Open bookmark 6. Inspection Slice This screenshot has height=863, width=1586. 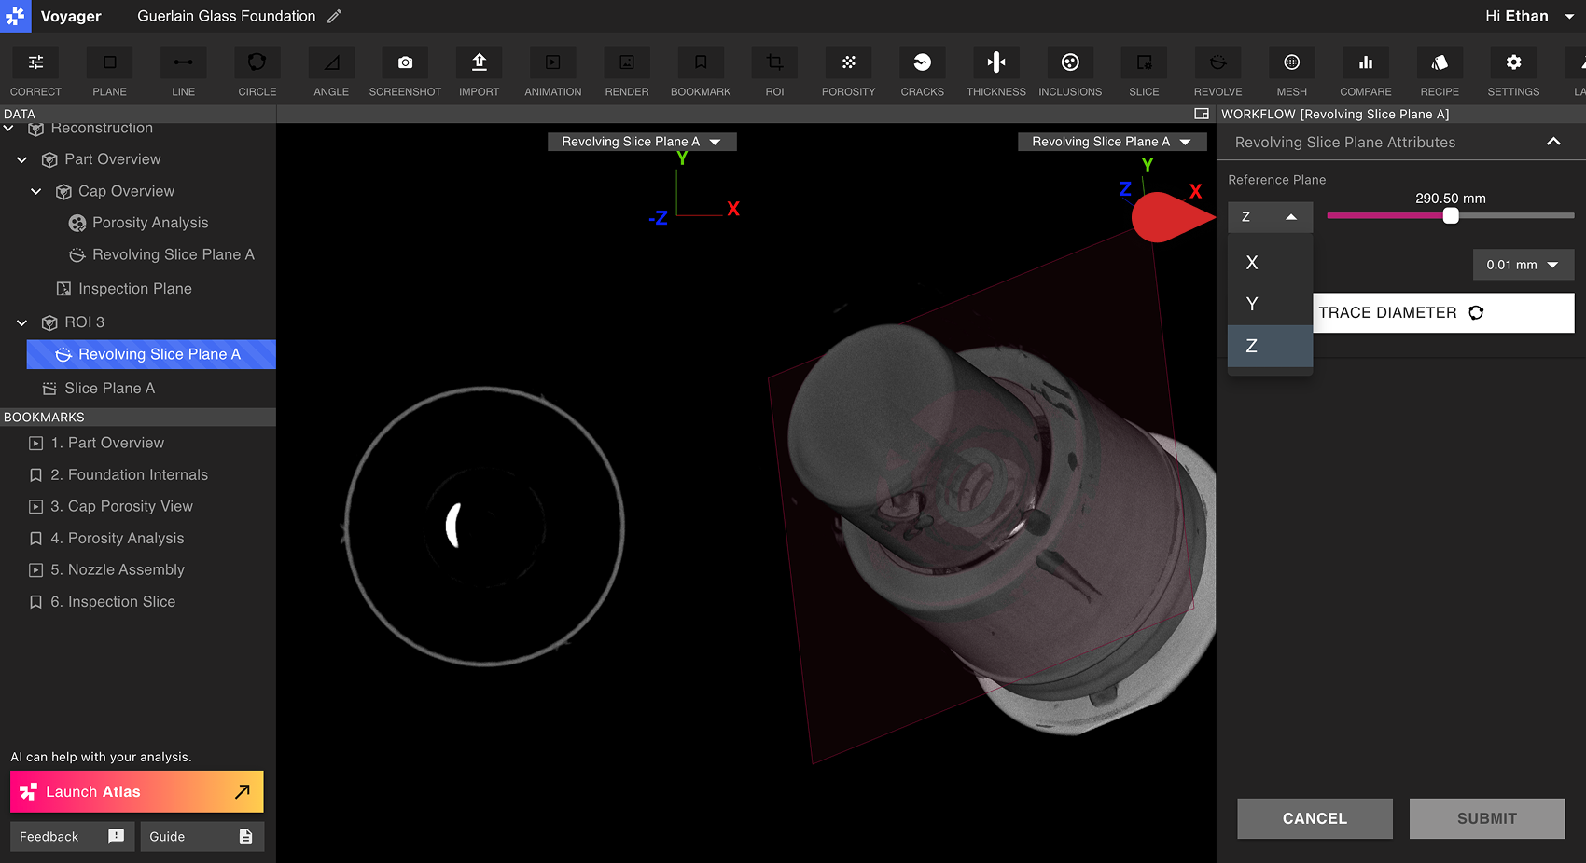102,602
